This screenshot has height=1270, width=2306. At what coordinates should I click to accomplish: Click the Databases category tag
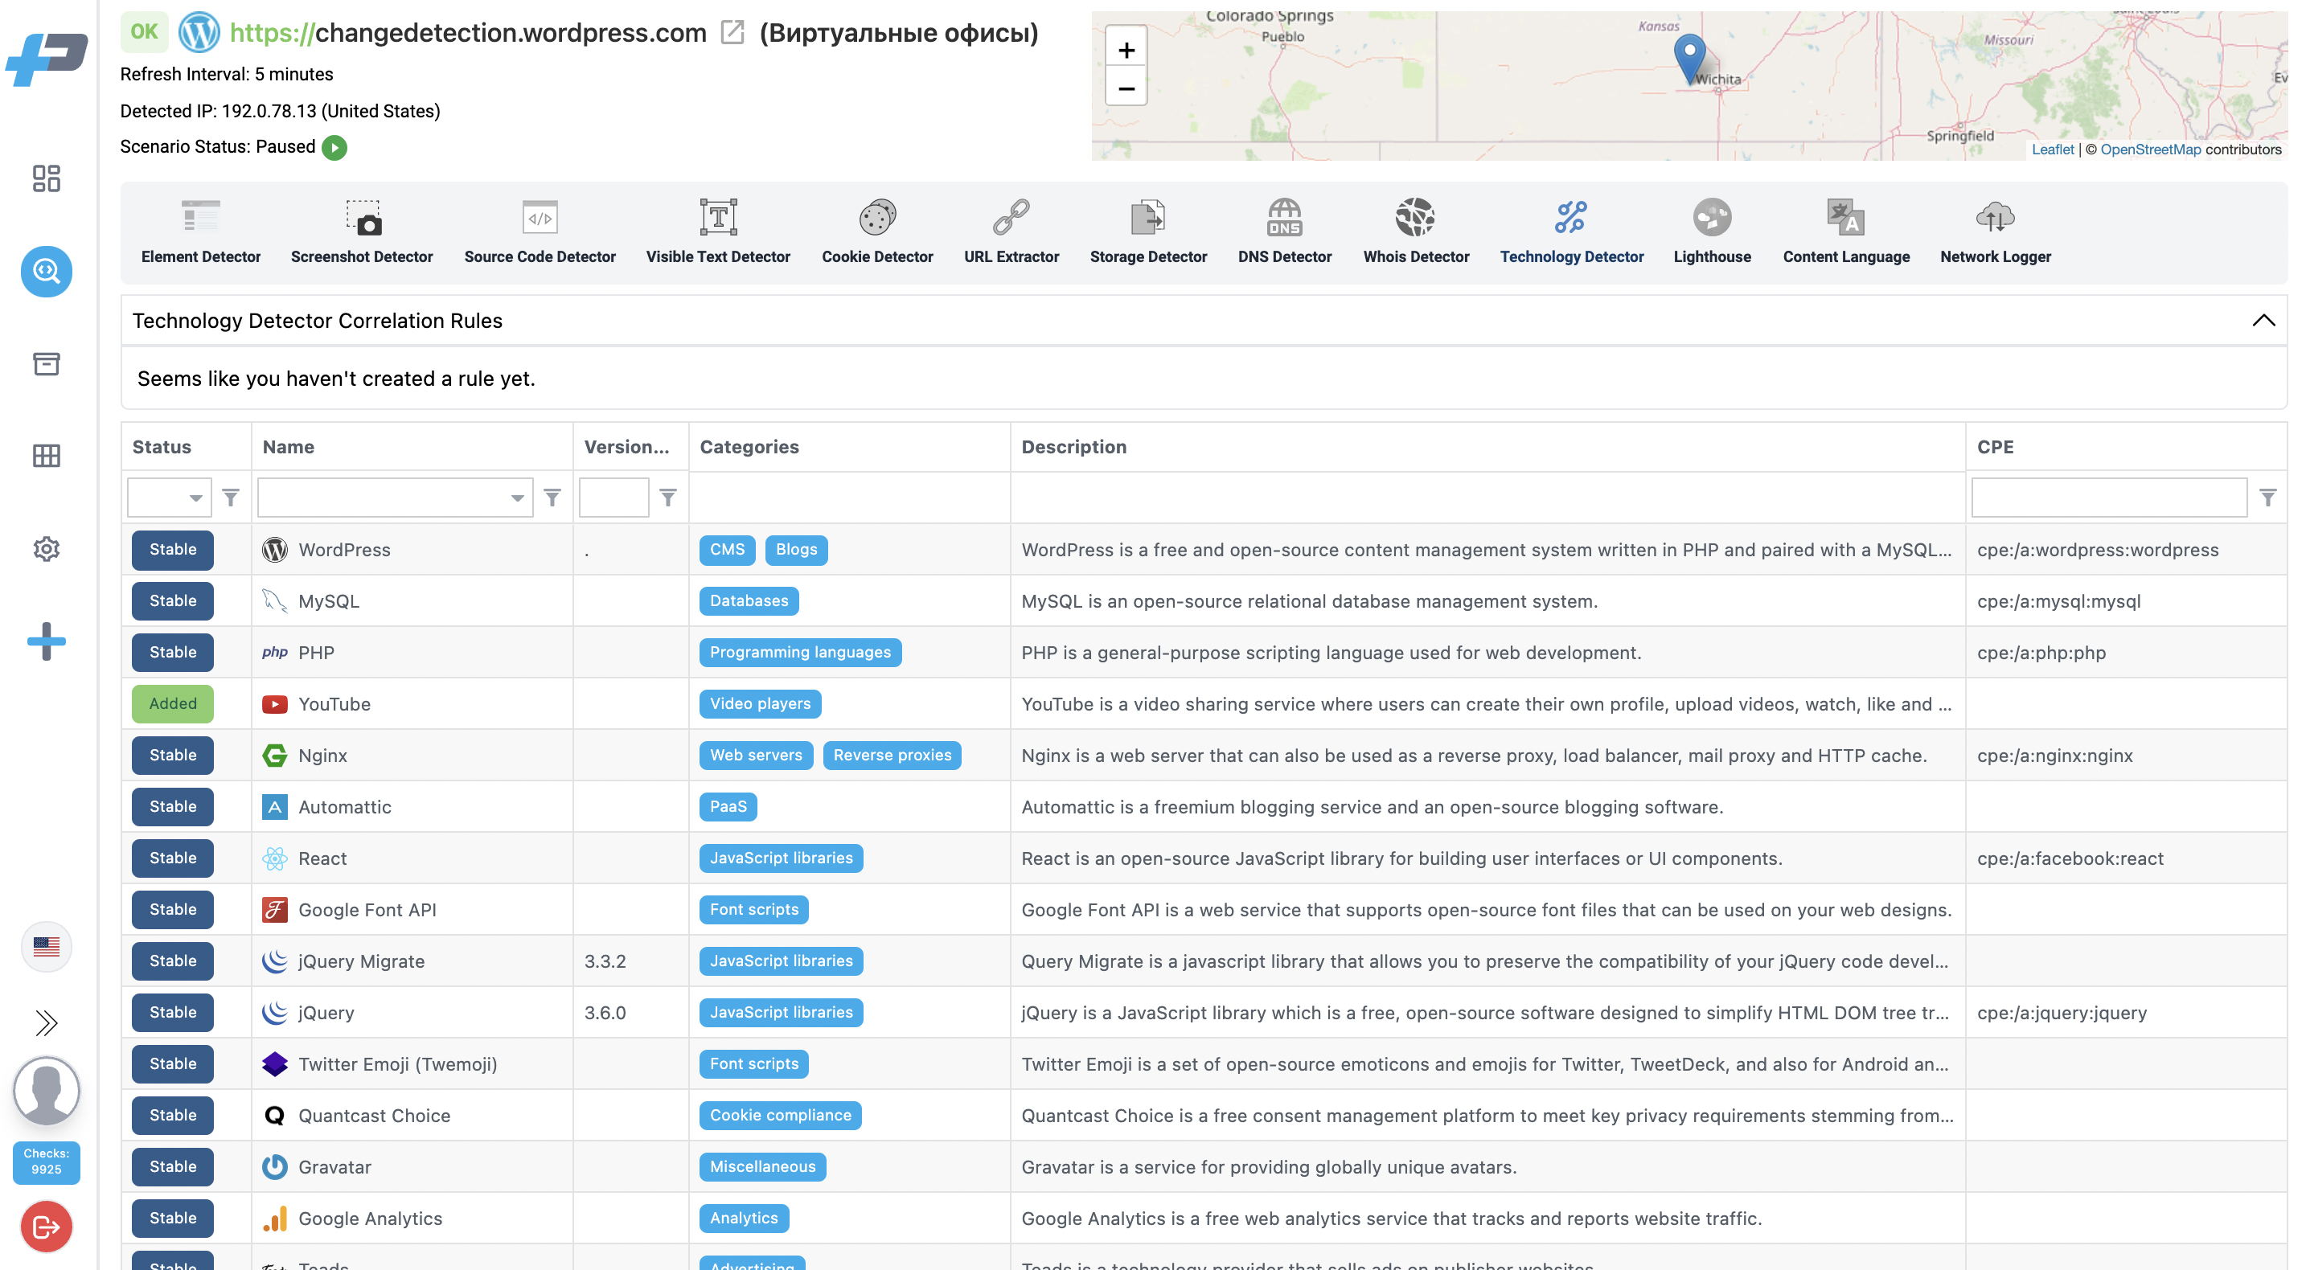click(749, 600)
